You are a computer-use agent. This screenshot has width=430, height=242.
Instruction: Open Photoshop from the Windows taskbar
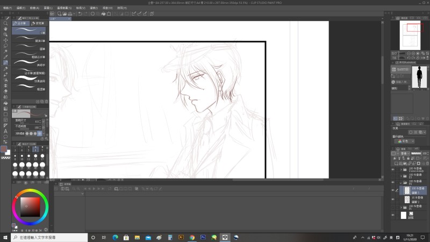[203, 237]
